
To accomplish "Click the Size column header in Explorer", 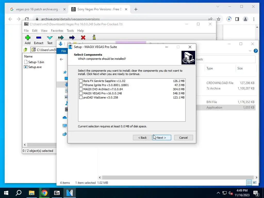I will (x=240, y=68).
